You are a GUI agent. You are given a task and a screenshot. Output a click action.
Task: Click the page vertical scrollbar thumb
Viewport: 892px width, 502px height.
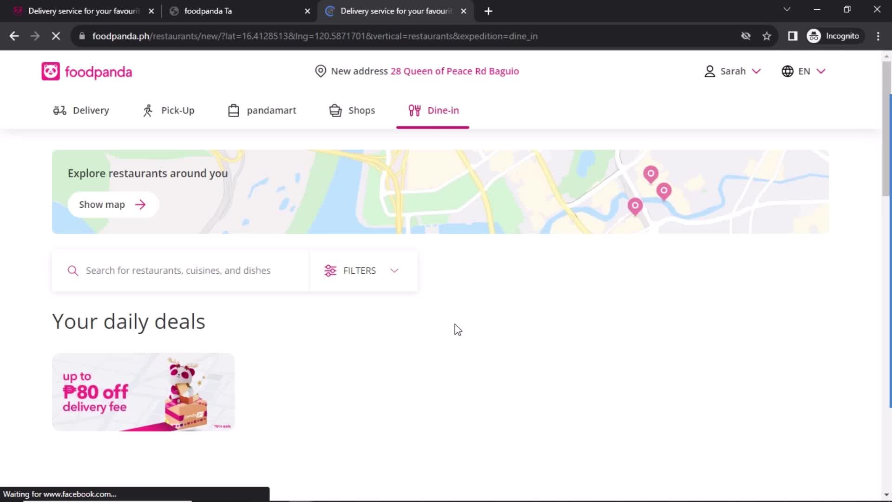tap(886, 129)
